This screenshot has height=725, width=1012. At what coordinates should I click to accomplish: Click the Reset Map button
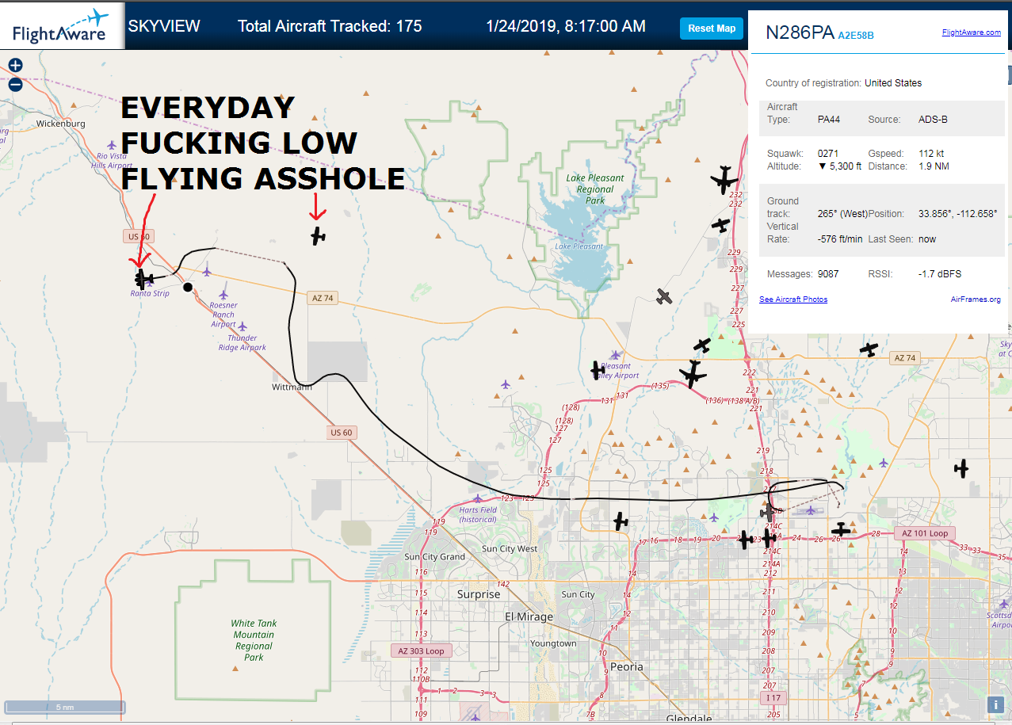(712, 29)
